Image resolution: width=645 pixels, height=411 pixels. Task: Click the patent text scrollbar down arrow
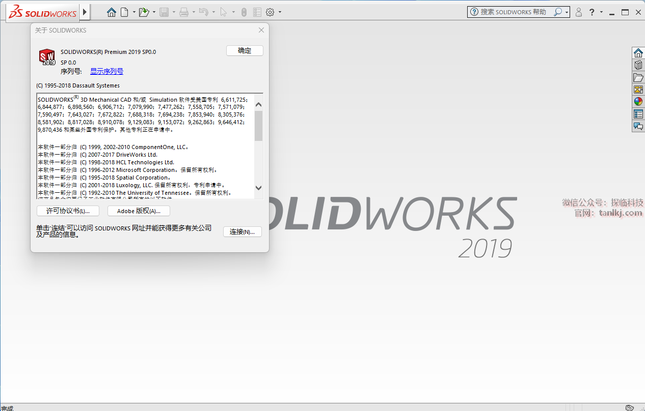(258, 188)
